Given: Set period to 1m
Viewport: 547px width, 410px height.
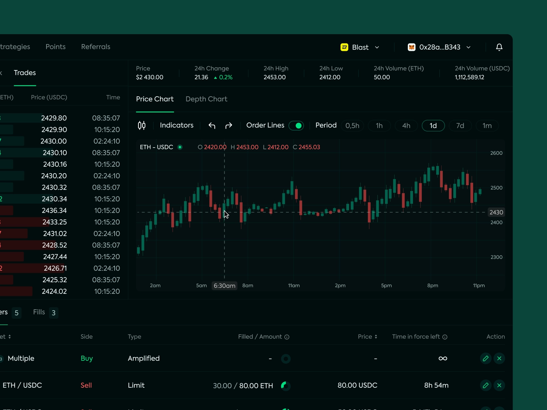Looking at the screenshot, I should 487,126.
